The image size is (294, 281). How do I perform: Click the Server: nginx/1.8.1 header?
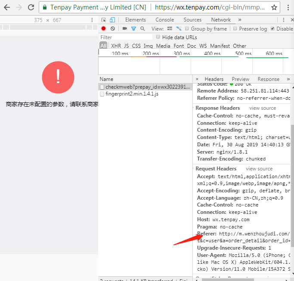pyautogui.click(x=222, y=152)
